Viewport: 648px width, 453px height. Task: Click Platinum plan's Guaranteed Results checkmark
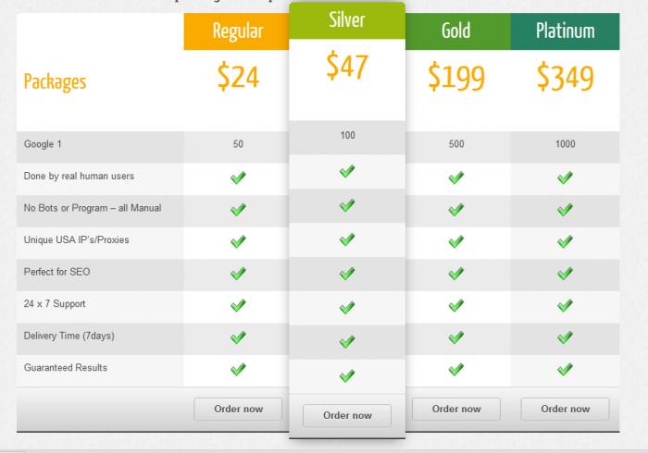565,369
